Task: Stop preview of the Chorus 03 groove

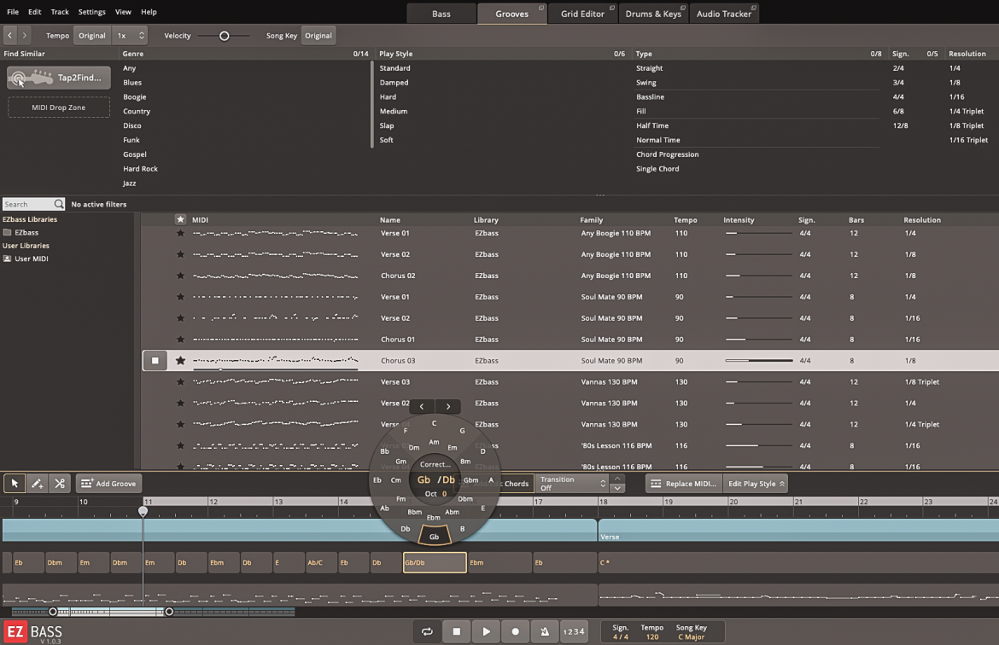Action: click(x=155, y=360)
